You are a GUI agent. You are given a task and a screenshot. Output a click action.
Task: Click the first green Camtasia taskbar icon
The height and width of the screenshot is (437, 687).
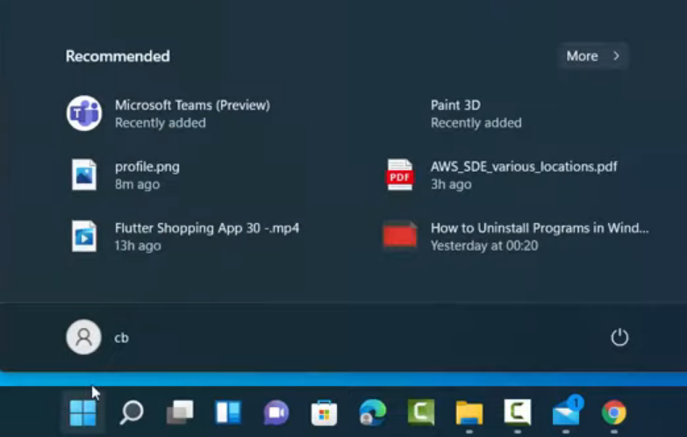coord(421,412)
